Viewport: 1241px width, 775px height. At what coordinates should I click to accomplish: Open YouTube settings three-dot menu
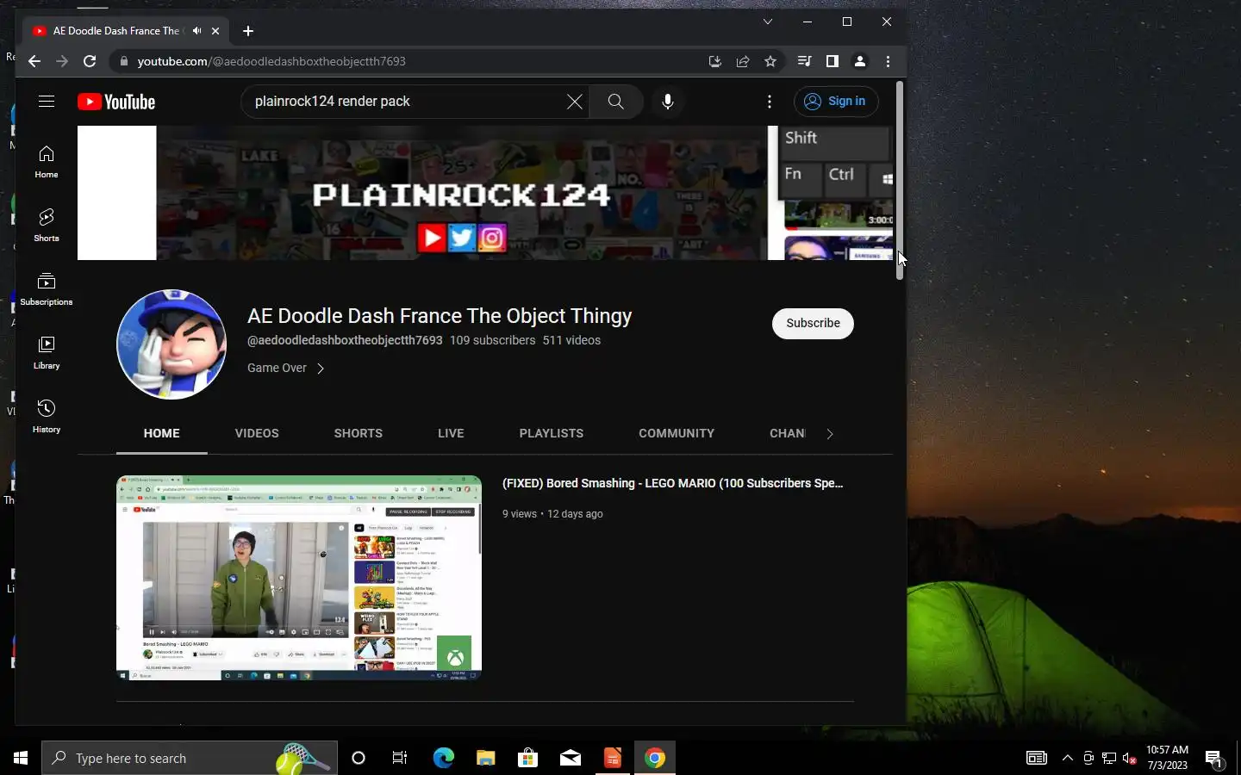click(x=770, y=102)
